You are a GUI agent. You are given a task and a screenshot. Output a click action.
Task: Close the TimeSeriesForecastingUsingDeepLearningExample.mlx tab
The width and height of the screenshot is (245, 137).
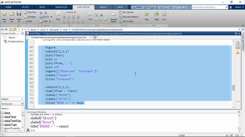(90, 37)
